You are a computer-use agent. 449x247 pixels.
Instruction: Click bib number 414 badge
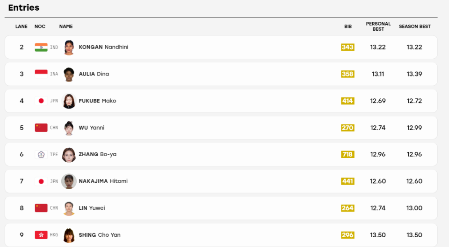(348, 101)
